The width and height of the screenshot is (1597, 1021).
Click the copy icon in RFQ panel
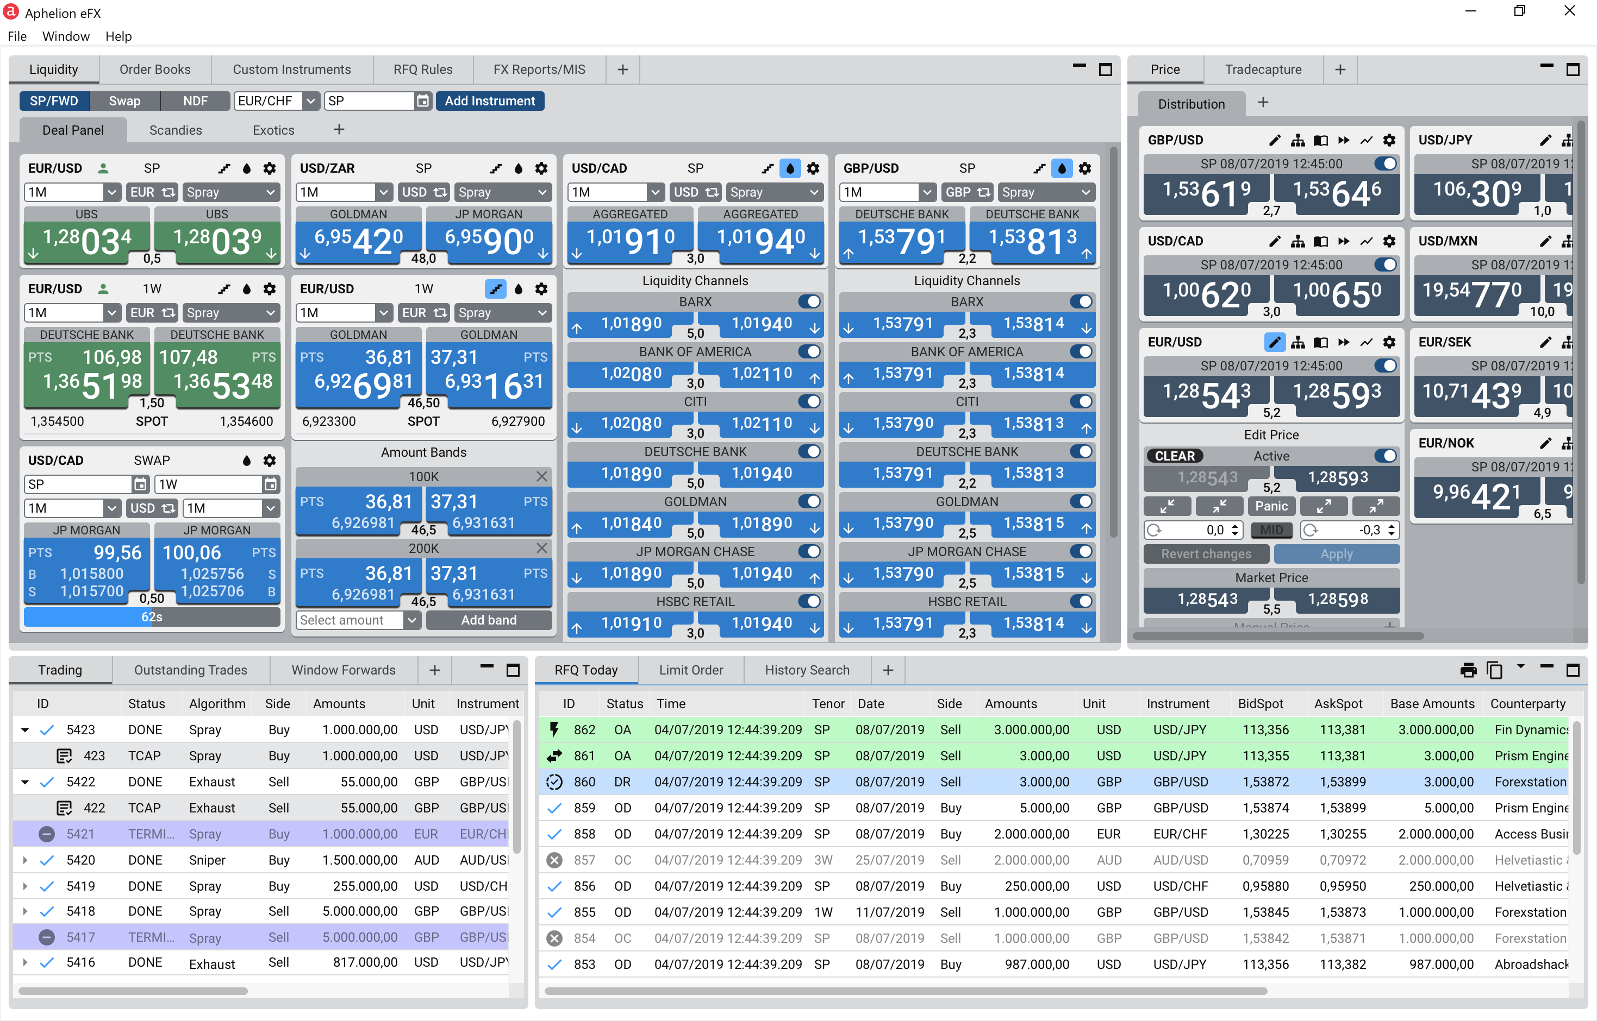(x=1494, y=670)
